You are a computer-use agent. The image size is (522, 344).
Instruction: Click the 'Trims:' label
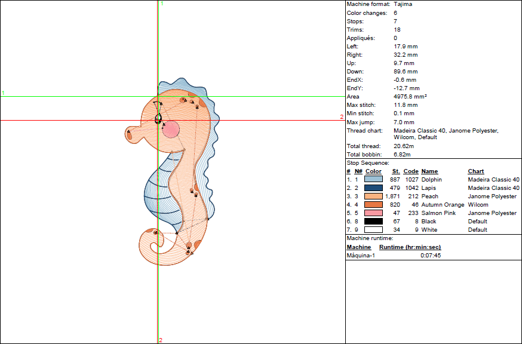pos(355,30)
